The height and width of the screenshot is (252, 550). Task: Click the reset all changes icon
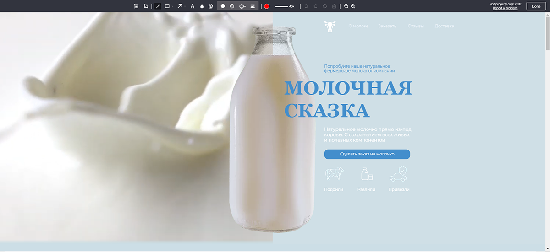[x=324, y=6]
